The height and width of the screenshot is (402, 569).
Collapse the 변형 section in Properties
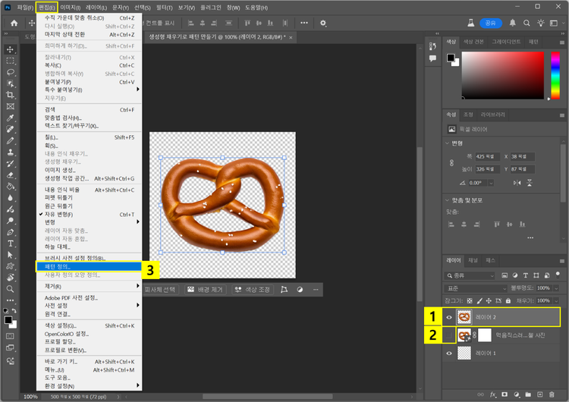[x=448, y=143]
